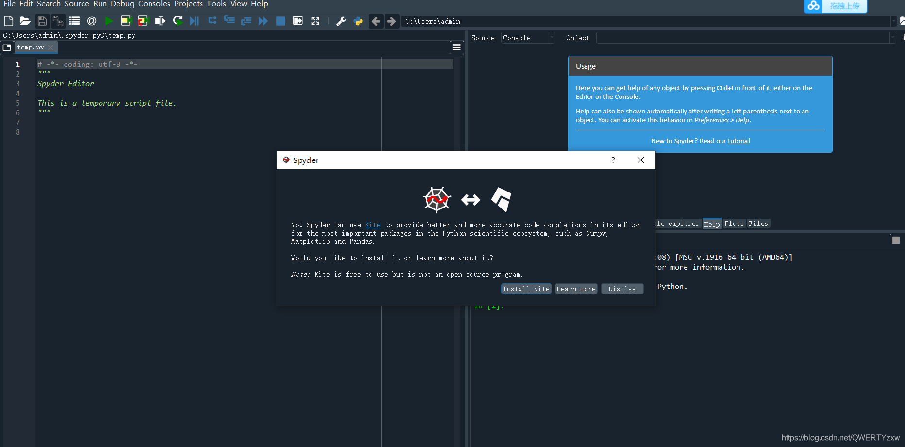Start debugging with debug file icon

pos(195,21)
